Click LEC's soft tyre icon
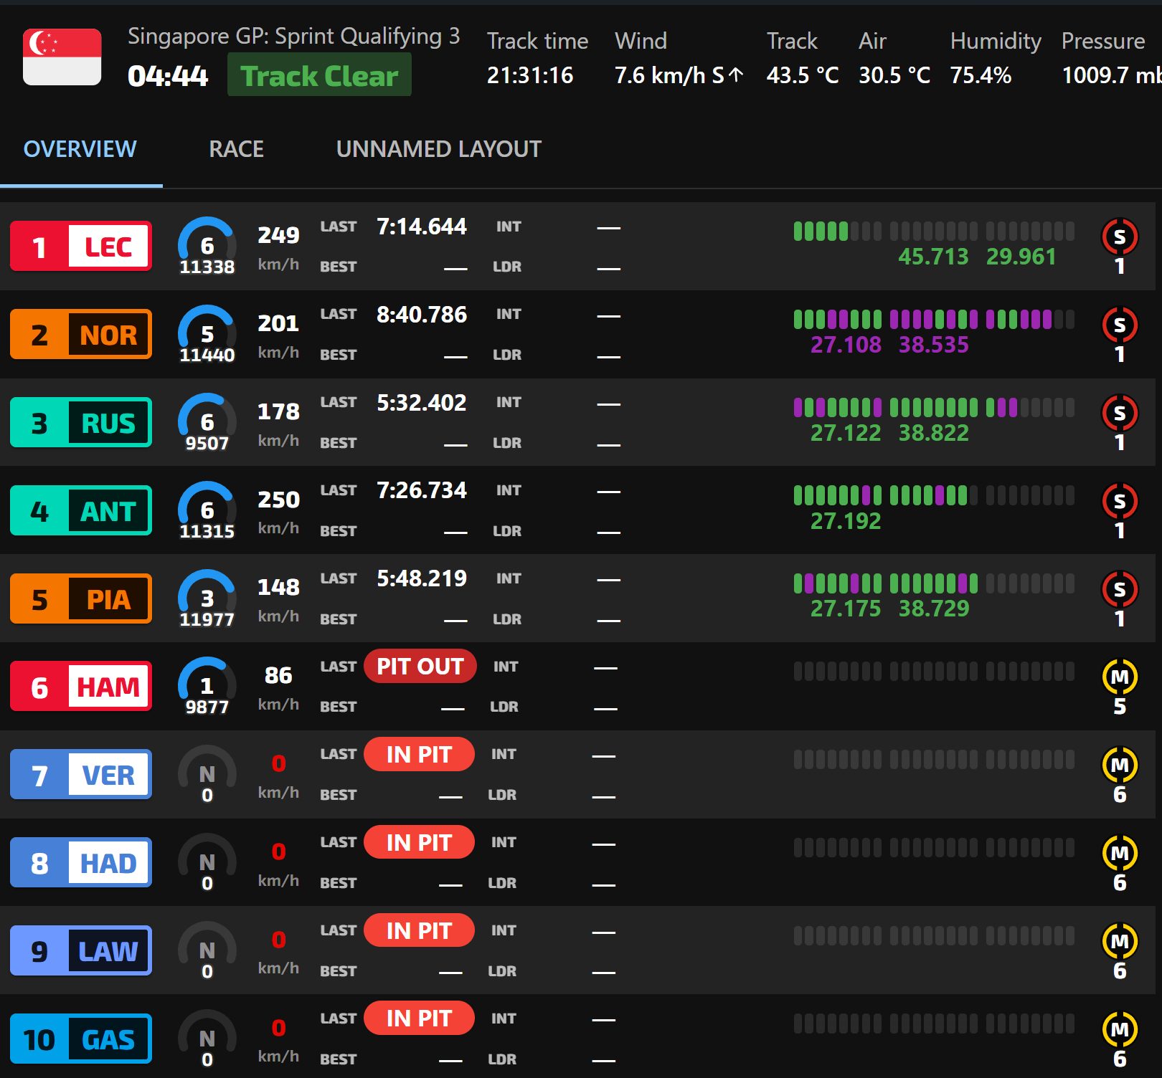The image size is (1162, 1078). pyautogui.click(x=1120, y=237)
